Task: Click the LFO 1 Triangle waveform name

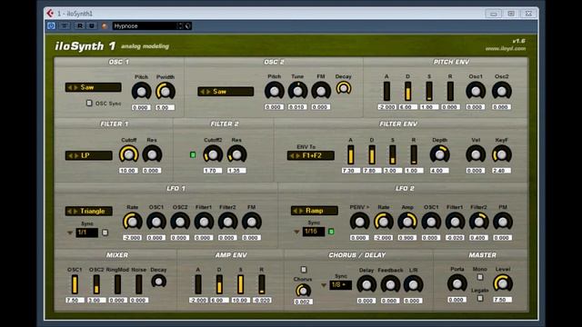Action: 93,212
